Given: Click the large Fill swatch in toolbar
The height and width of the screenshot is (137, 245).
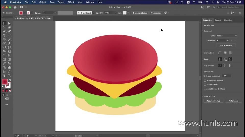Looking at the screenshot, I should point(5,82).
